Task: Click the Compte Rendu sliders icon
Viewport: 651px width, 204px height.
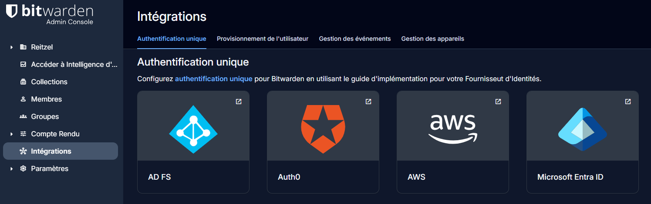Action: [x=23, y=134]
